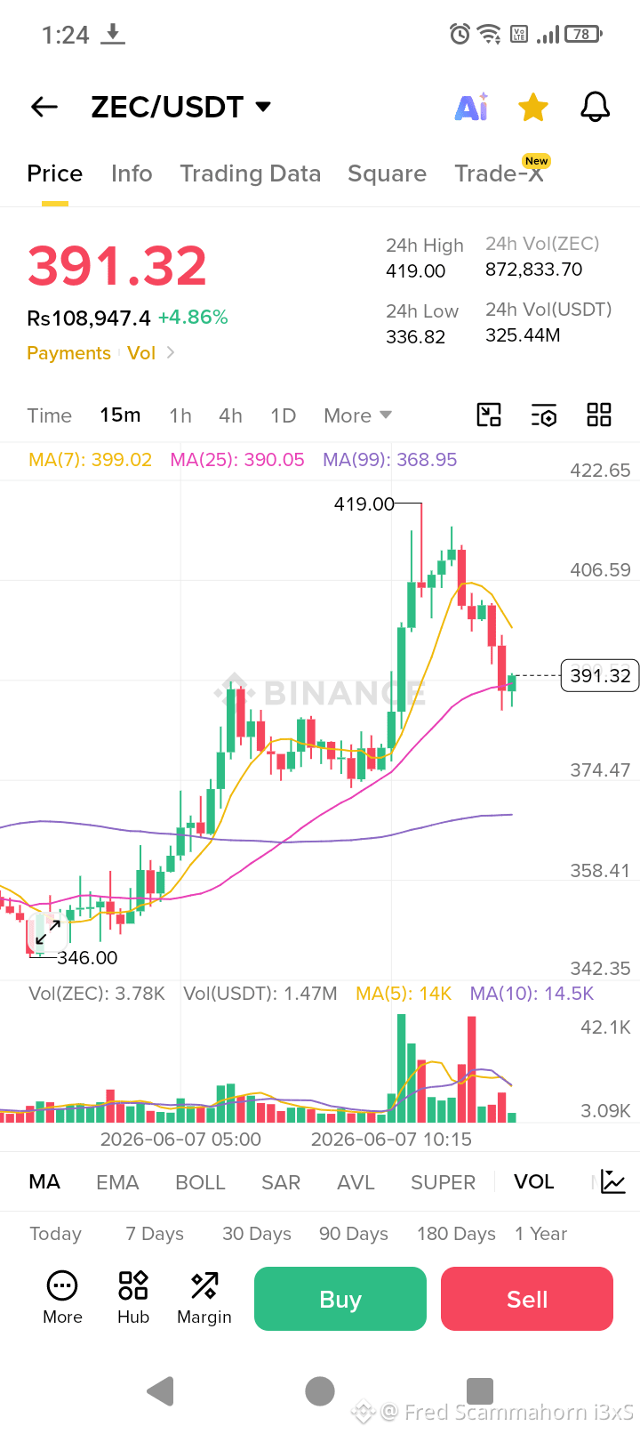Tap the 419.00 high marker on chart
The height and width of the screenshot is (1434, 640).
click(x=364, y=504)
